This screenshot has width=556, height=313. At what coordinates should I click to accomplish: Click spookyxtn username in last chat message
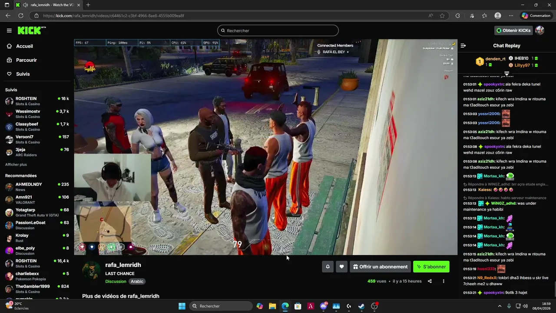click(x=494, y=293)
